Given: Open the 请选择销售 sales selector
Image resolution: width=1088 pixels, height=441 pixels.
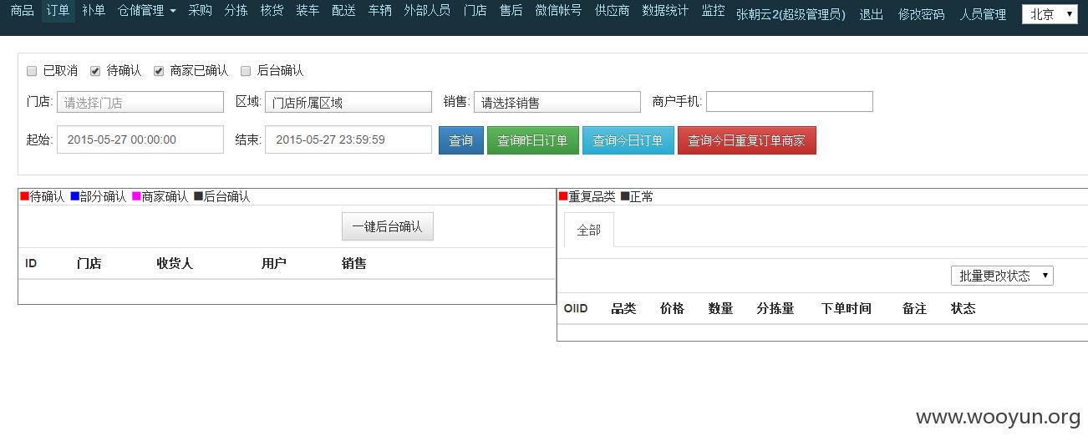Looking at the screenshot, I should pyautogui.click(x=557, y=102).
